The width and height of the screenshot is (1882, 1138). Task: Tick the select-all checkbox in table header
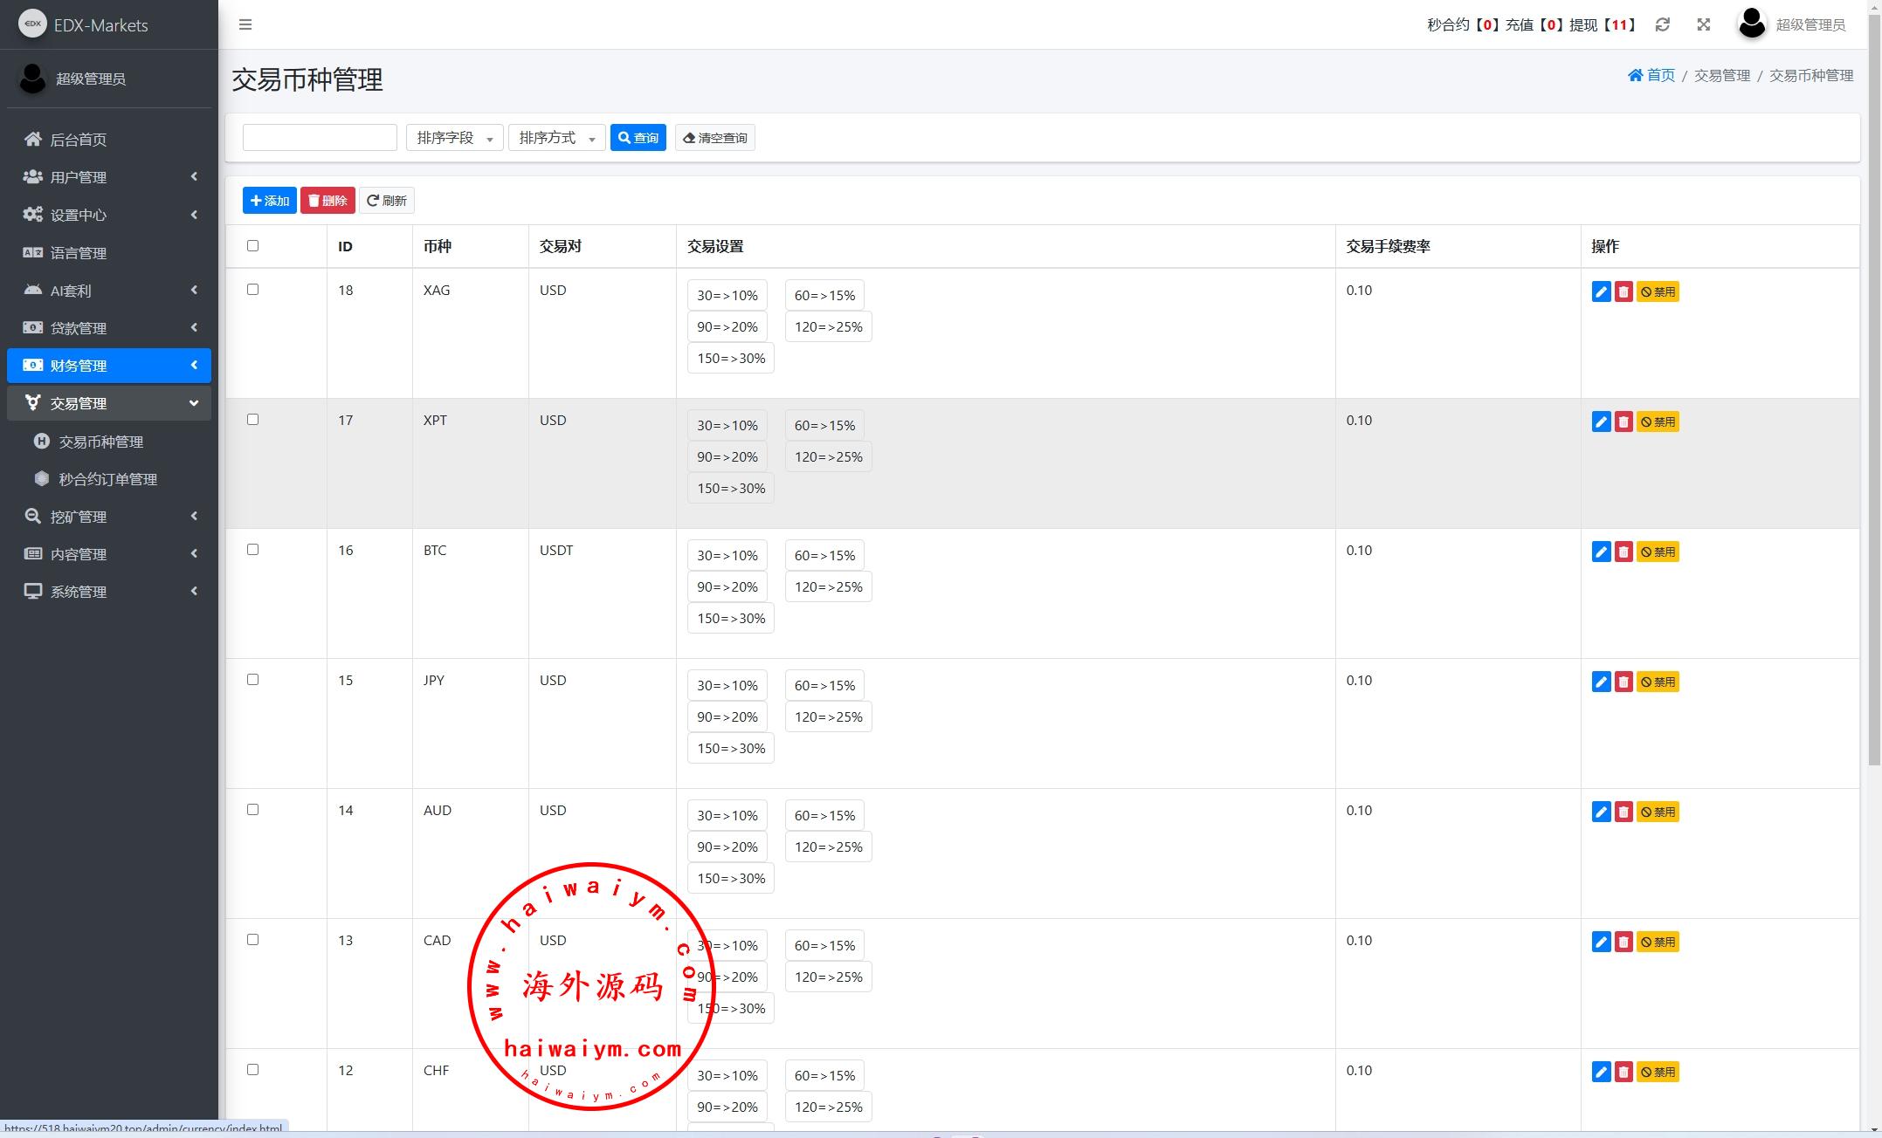point(253,245)
